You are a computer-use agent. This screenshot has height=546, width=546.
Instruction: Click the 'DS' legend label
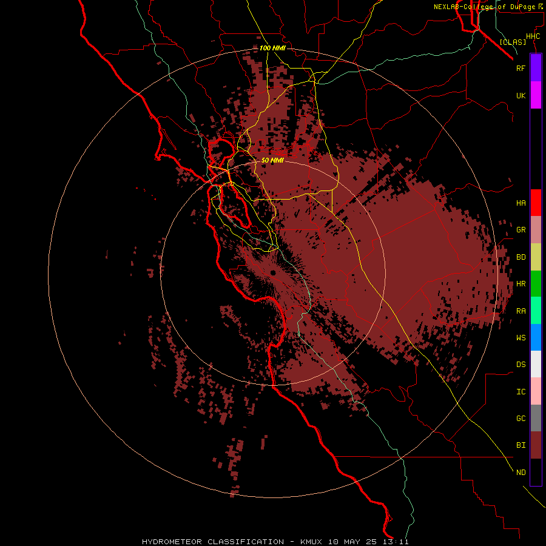(521, 364)
